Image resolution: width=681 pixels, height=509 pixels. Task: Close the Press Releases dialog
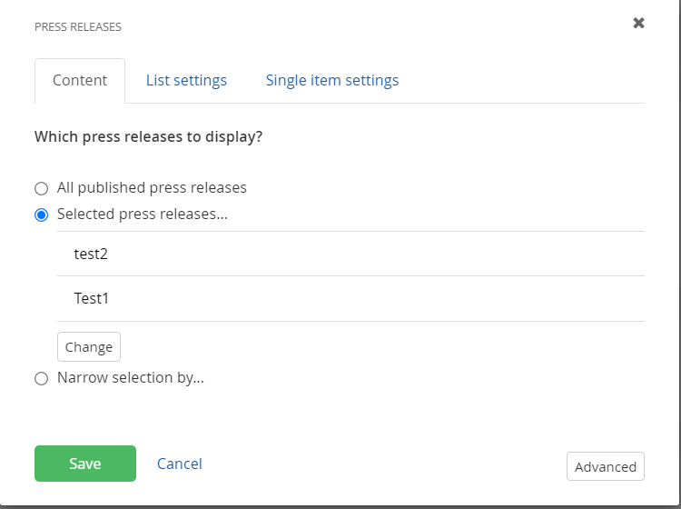pos(638,23)
